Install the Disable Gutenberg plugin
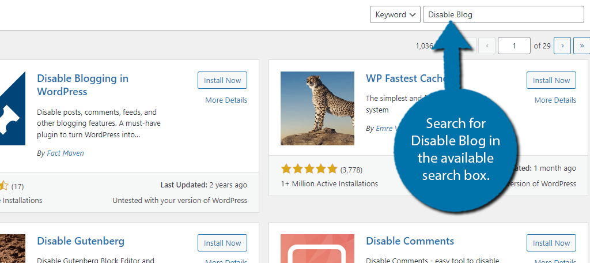The image size is (590, 263). (x=222, y=243)
